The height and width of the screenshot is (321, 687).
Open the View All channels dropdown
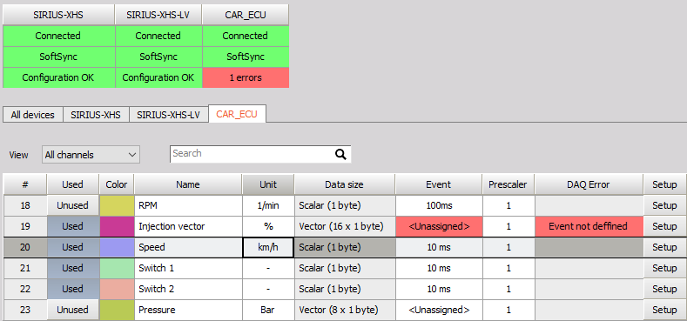(x=91, y=155)
